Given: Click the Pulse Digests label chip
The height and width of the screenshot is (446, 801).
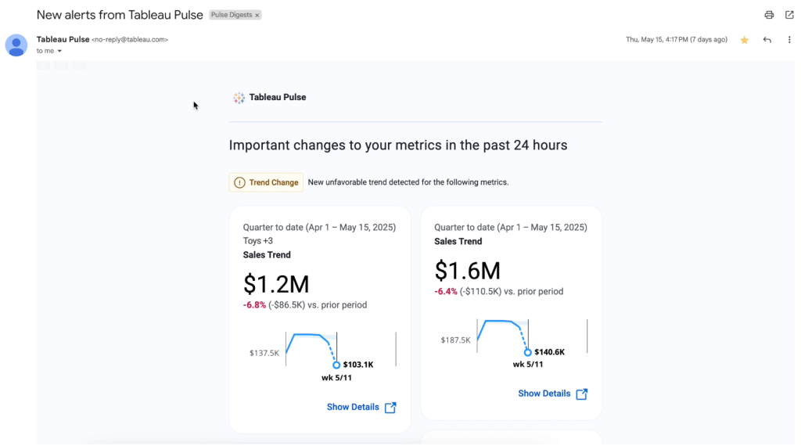Looking at the screenshot, I should pyautogui.click(x=232, y=15).
